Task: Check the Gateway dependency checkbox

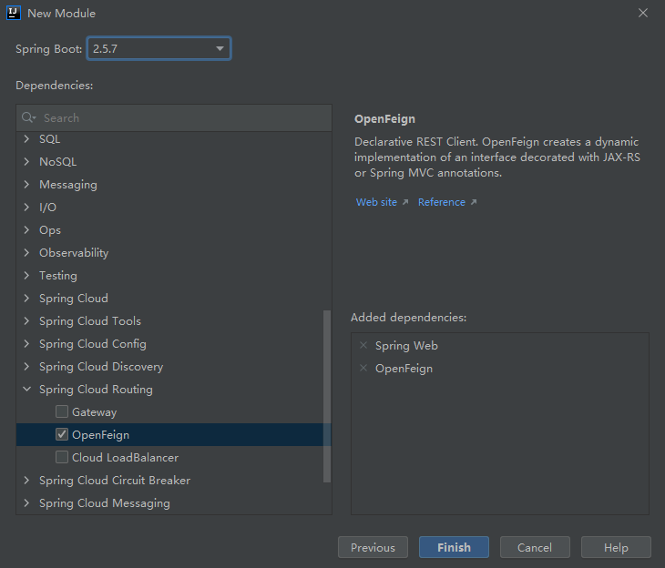Action: (x=62, y=411)
